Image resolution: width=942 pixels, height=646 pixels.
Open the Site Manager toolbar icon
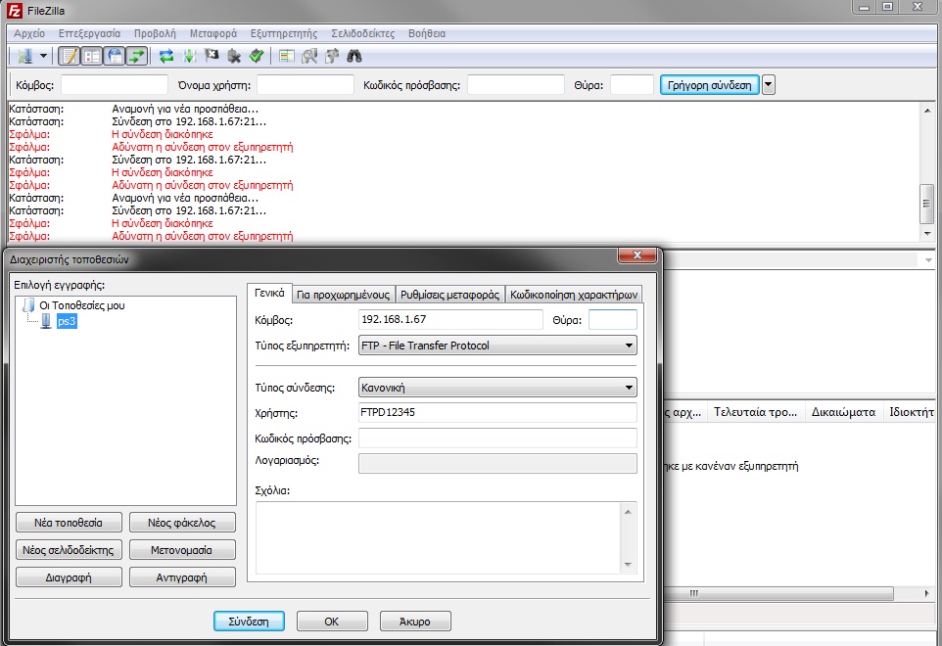[x=25, y=57]
